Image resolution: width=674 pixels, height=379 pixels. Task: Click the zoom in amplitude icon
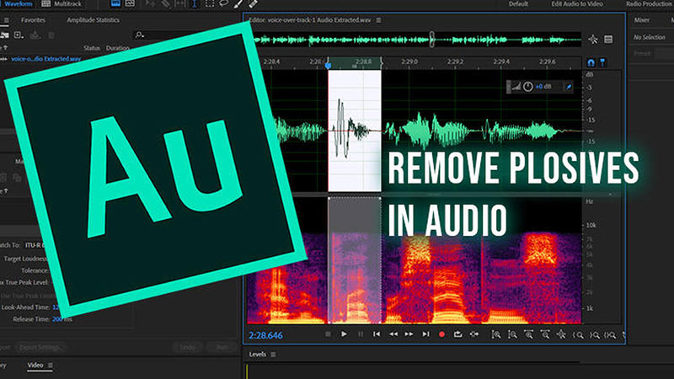point(495,334)
